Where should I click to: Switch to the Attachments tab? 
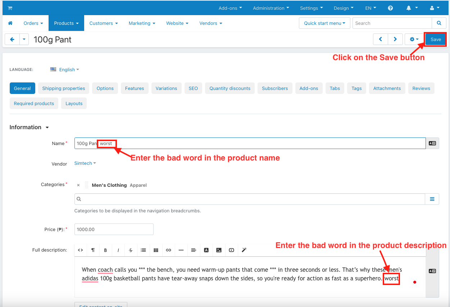pyautogui.click(x=387, y=88)
